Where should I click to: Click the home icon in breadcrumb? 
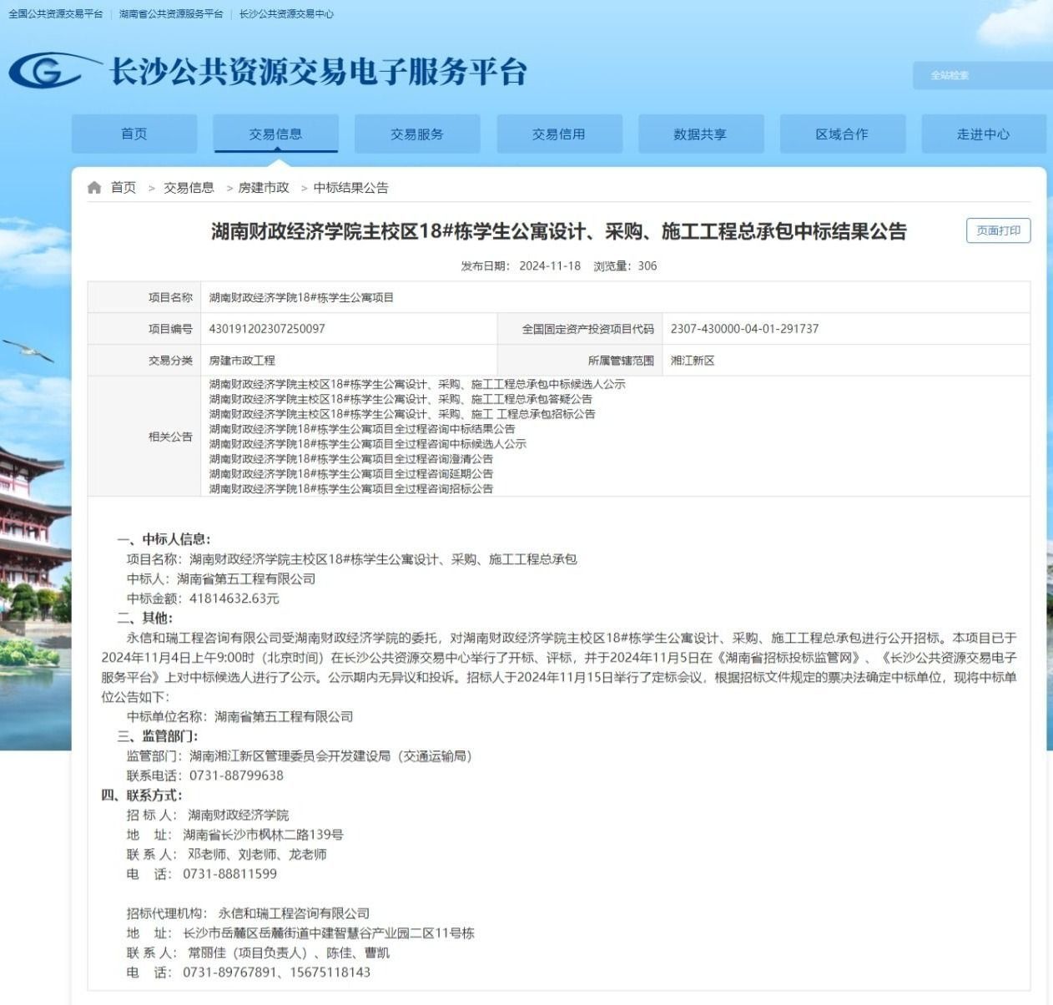click(94, 188)
